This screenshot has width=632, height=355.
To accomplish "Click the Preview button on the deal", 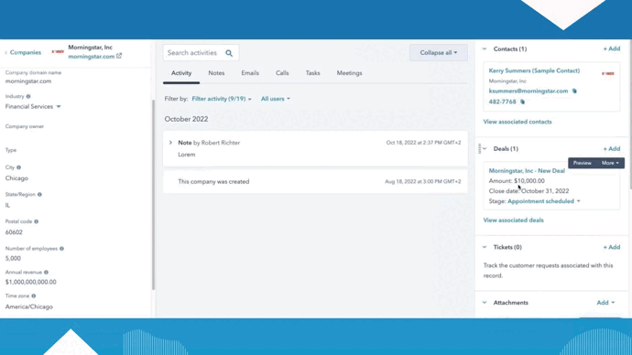I will tap(582, 163).
